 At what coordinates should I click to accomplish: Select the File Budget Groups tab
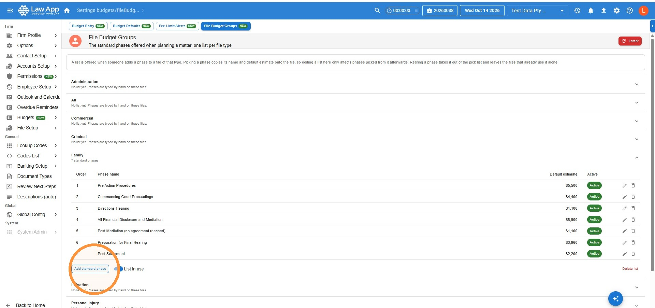(x=225, y=26)
